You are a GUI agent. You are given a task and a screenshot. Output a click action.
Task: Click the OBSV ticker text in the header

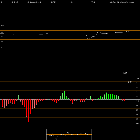point(93,2)
